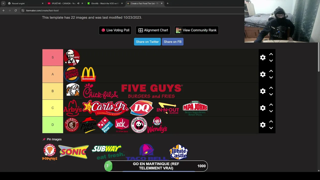The height and width of the screenshot is (180, 320).
Task: Pick the Taco Bell logo from the image pool
Action: [147, 152]
